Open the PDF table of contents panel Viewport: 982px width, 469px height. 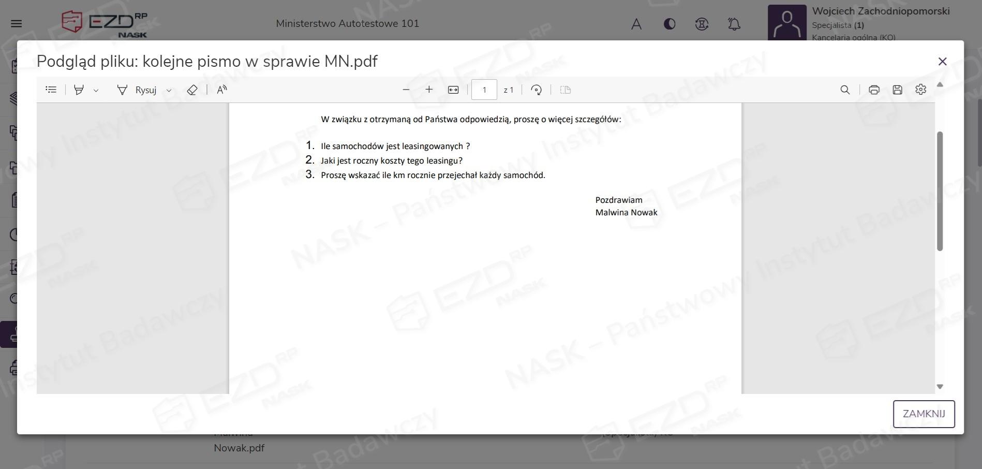point(51,90)
